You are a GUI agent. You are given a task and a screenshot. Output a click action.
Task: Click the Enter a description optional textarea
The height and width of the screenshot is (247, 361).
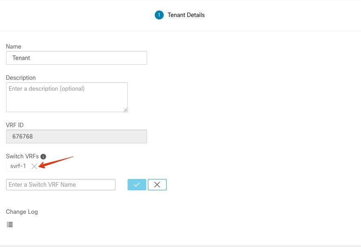point(66,97)
